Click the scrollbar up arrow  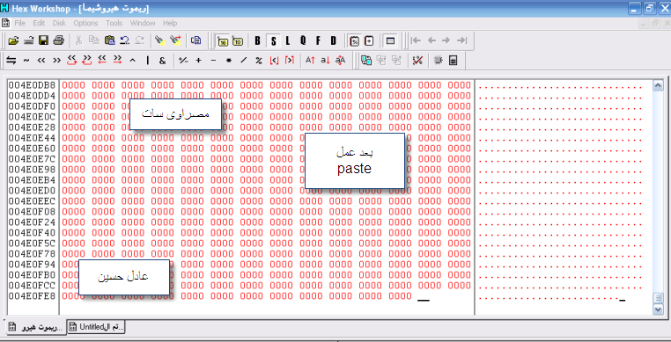(658, 85)
